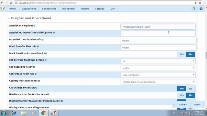Click the Asterisk Outbound Trunk Dial Options field
This screenshot has height=116, width=207.
[x=158, y=34]
